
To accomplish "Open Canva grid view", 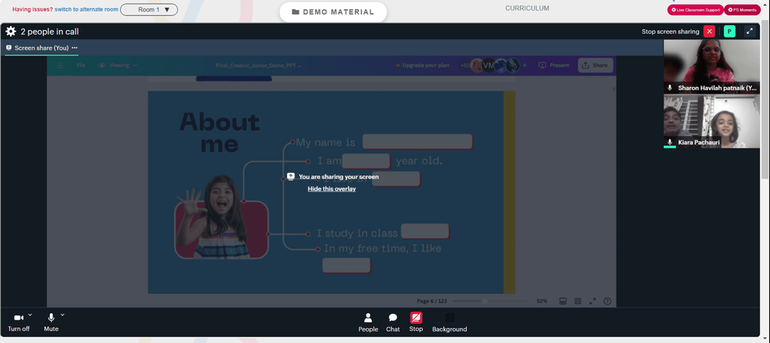I will point(578,301).
